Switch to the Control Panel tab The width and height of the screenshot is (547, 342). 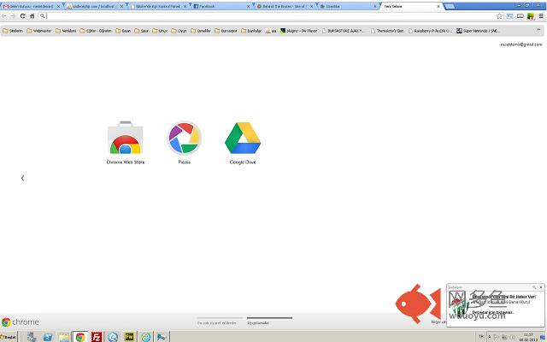(x=157, y=6)
